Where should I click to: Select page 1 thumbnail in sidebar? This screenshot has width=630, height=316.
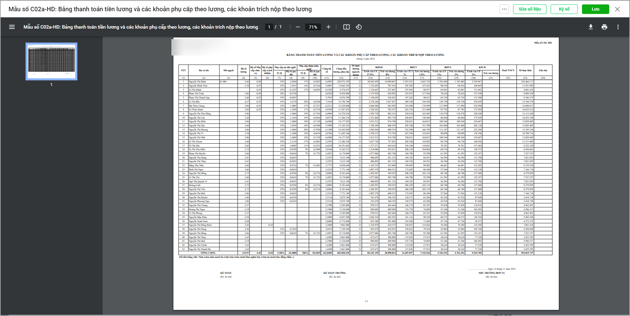[51, 61]
